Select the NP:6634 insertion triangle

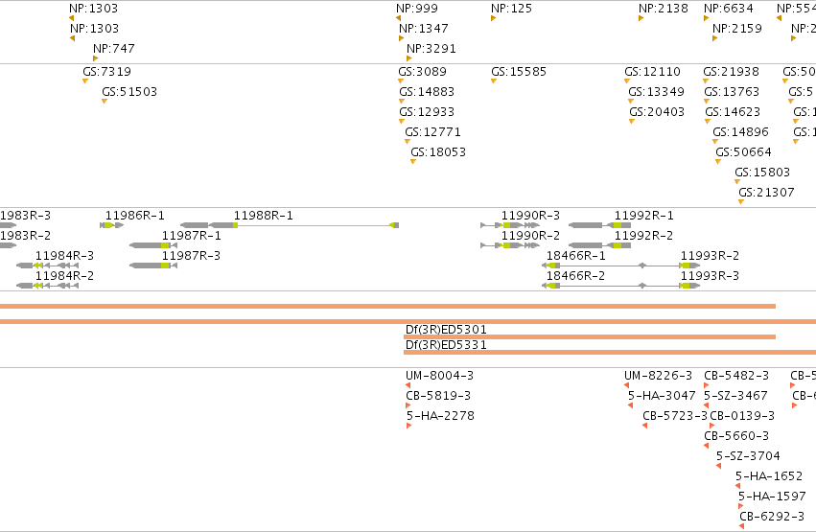pyautogui.click(x=706, y=19)
